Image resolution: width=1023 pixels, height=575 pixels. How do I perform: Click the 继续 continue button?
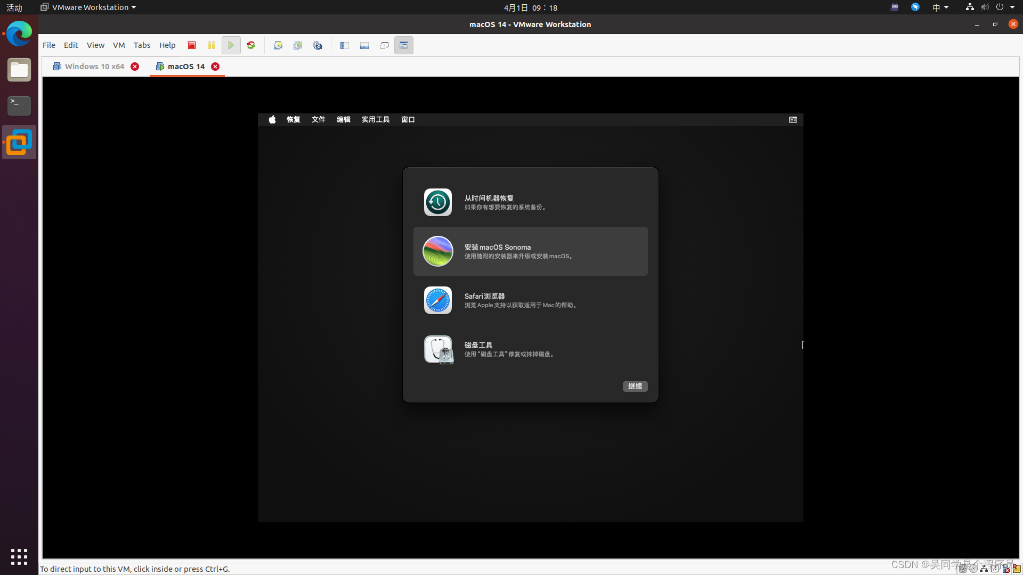(635, 387)
